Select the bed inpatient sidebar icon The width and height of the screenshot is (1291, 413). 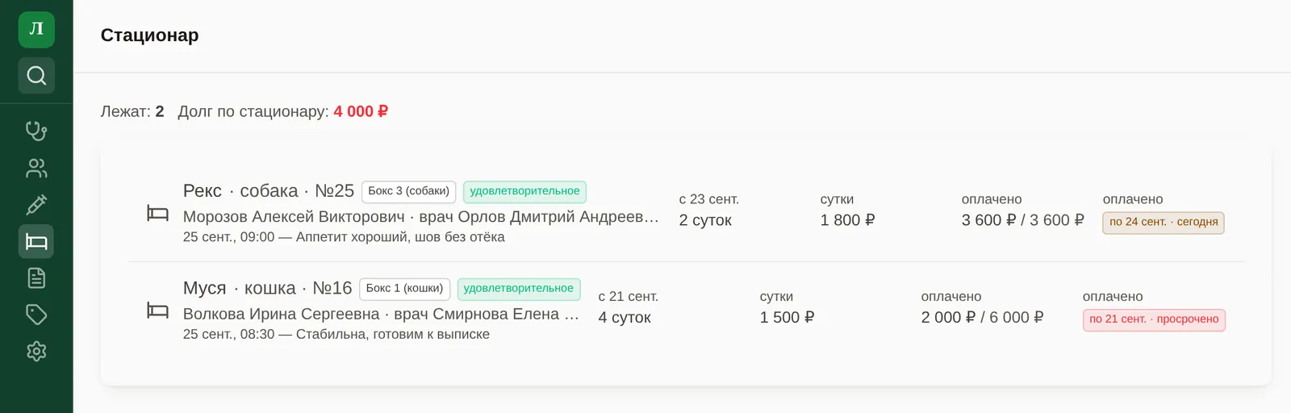(x=36, y=241)
